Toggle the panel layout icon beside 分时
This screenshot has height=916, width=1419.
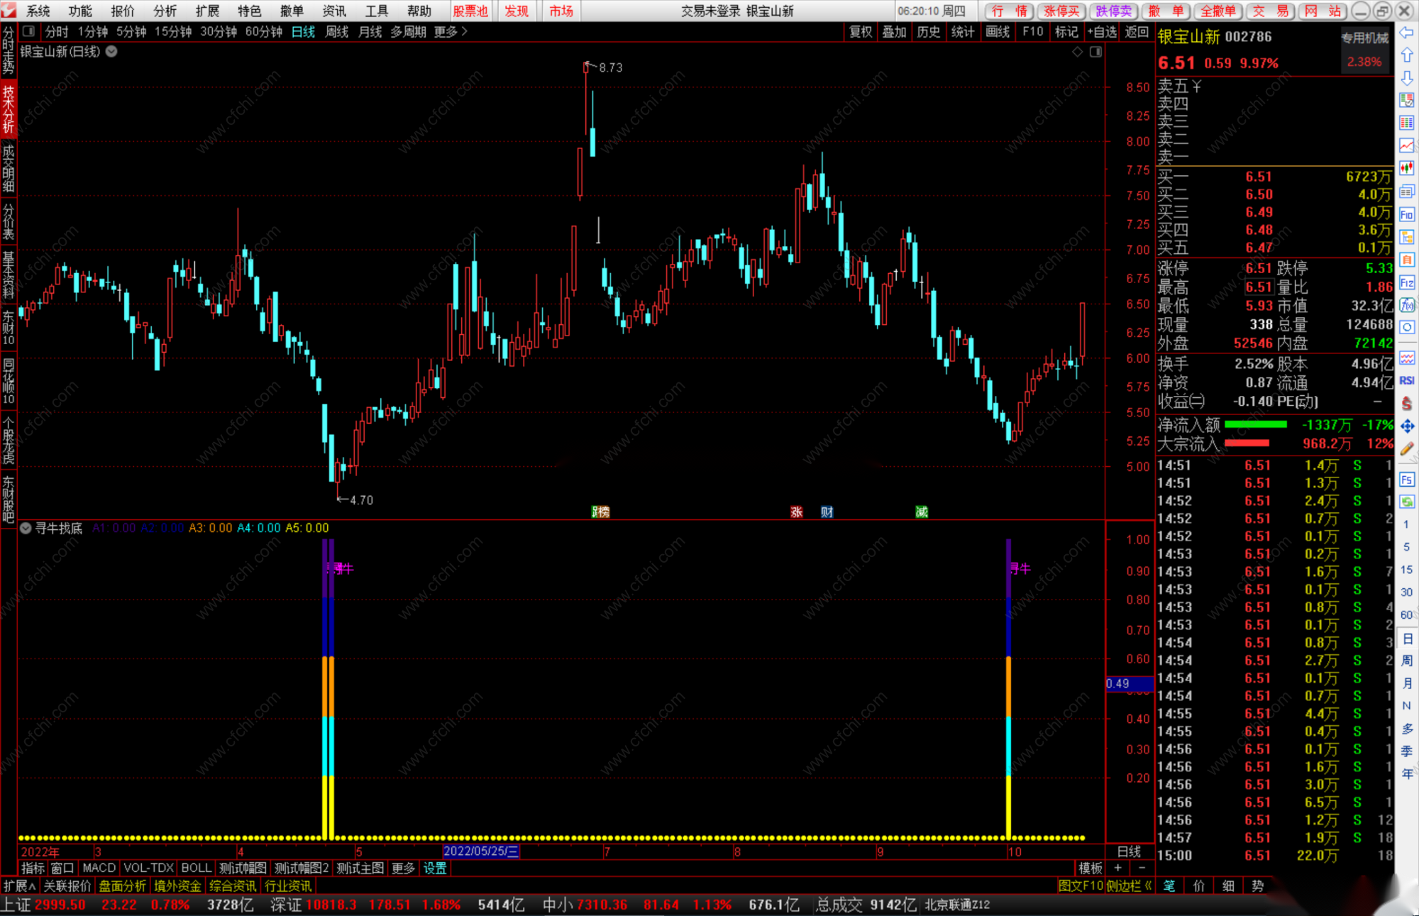[x=29, y=31]
